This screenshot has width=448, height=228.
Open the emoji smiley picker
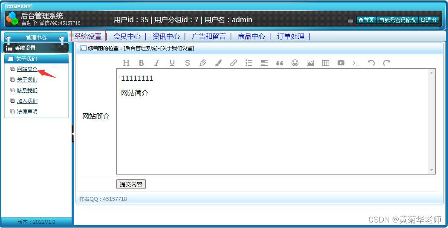pos(295,63)
